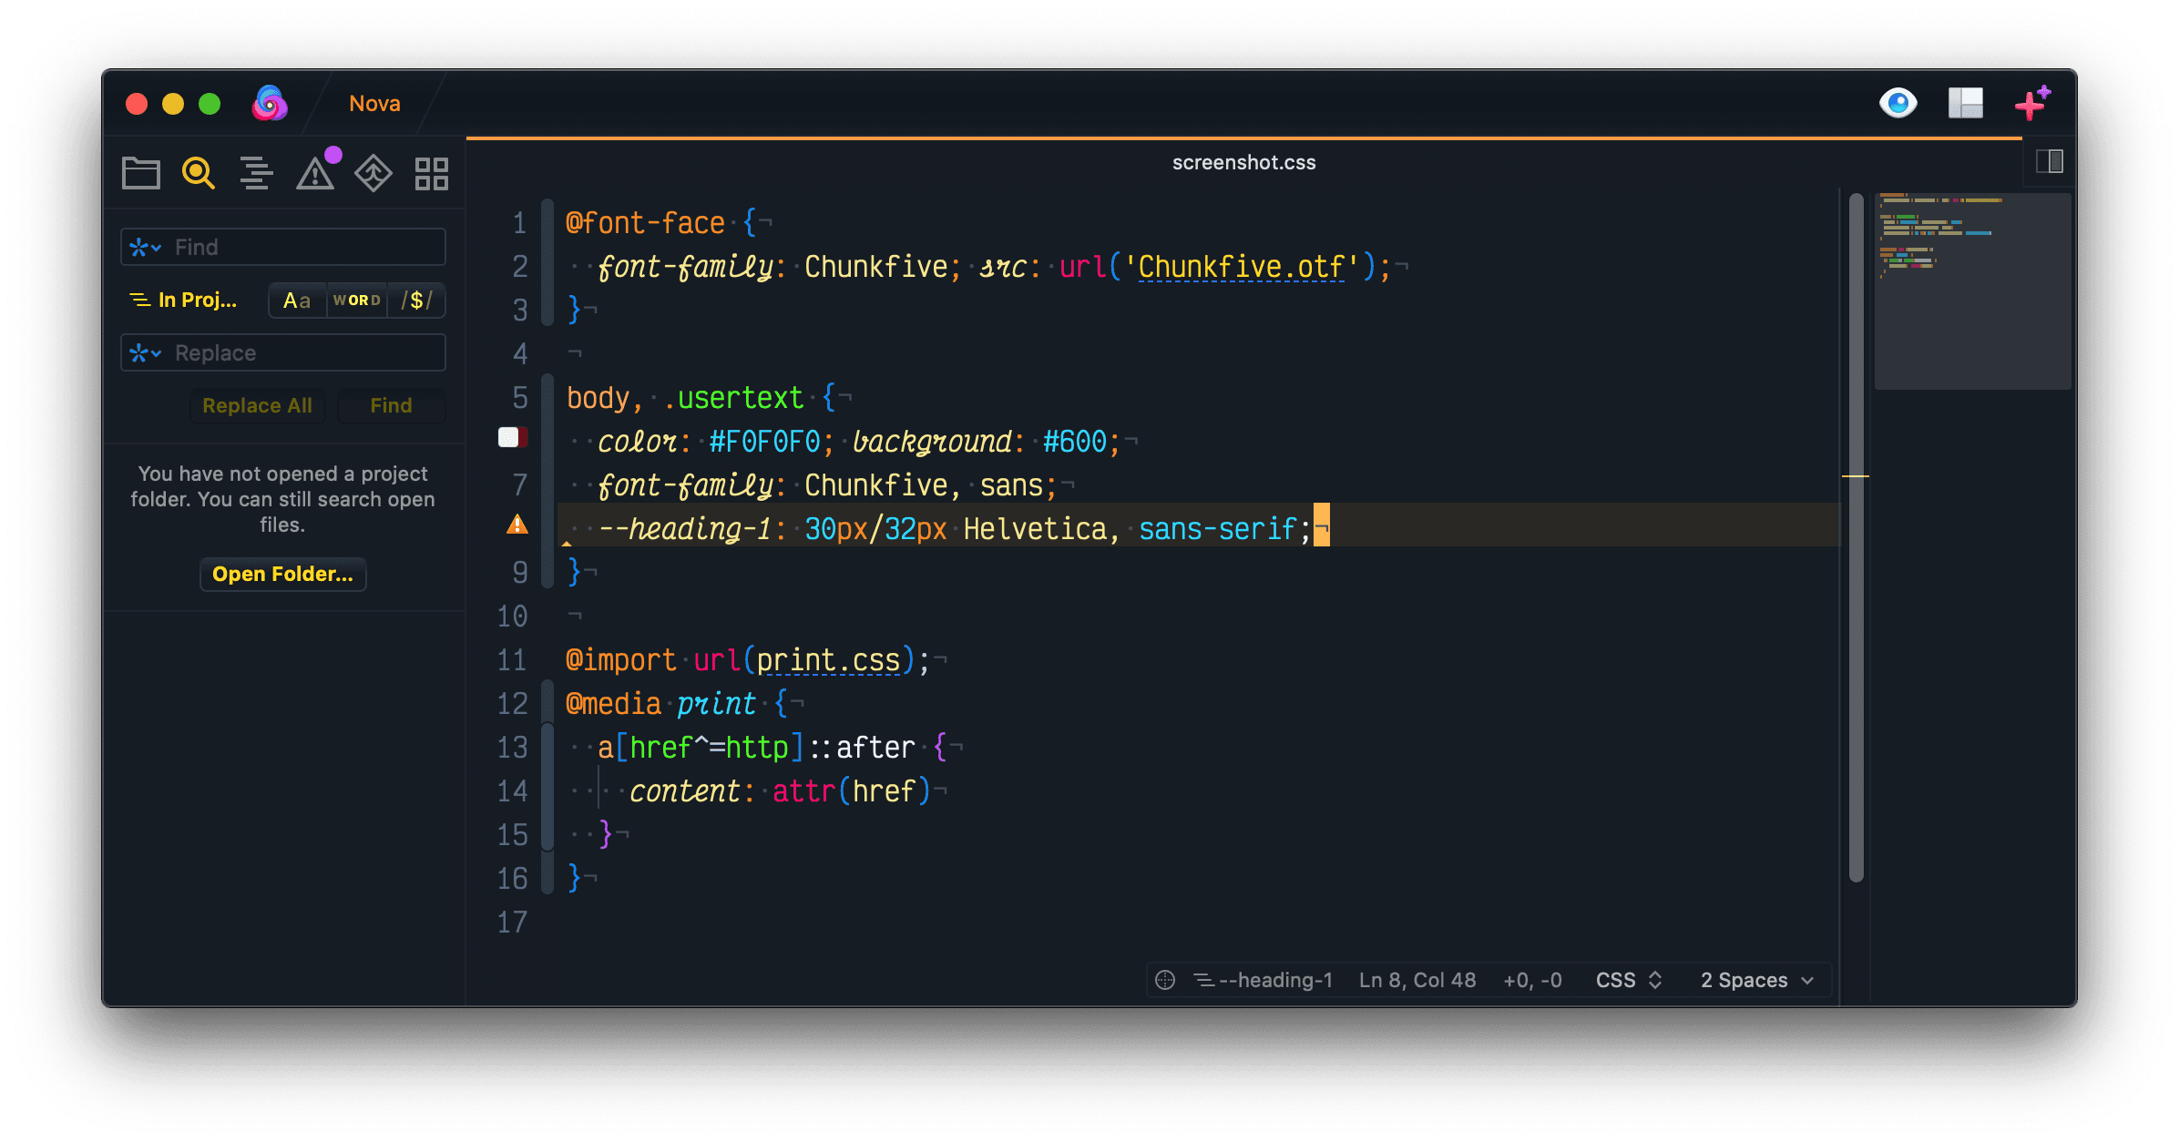Screen dimensions: 2179x1142
Task: Click the sans-serif value on line 8
Action: click(x=1217, y=529)
